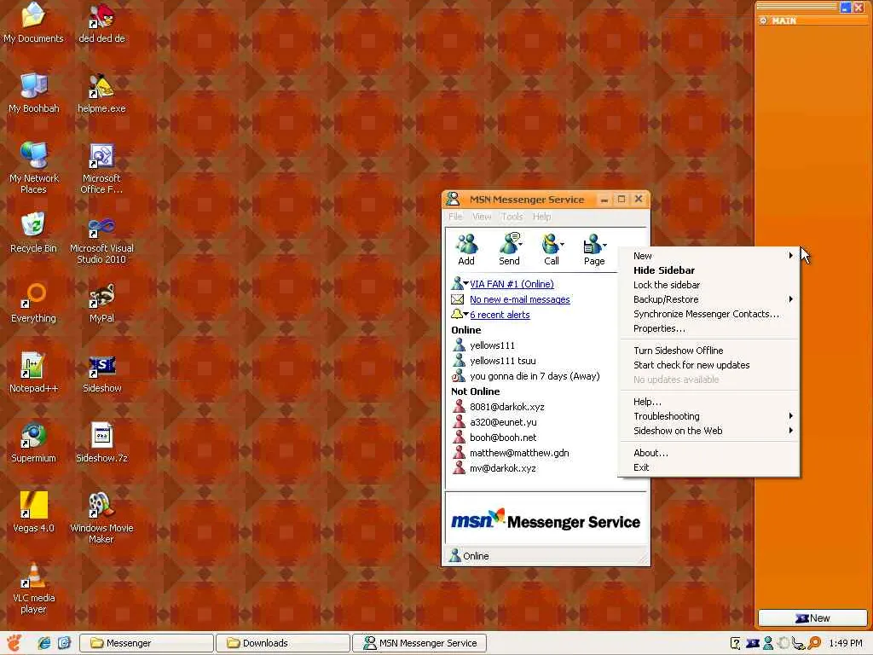This screenshot has width=873, height=655.
Task: Click the sidebar's blue minimize button
Action: (845, 8)
